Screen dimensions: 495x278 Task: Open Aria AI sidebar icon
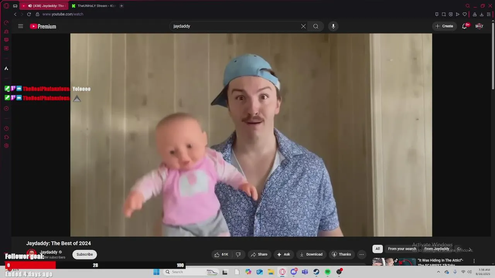pyautogui.click(x=6, y=68)
